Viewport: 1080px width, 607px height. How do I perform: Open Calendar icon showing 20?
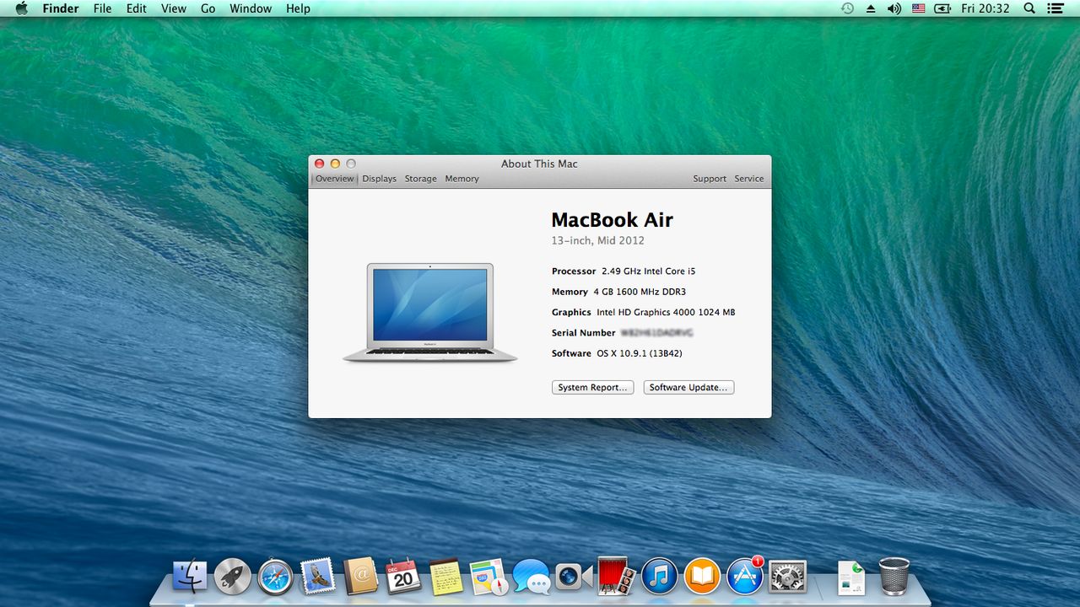pos(403,577)
